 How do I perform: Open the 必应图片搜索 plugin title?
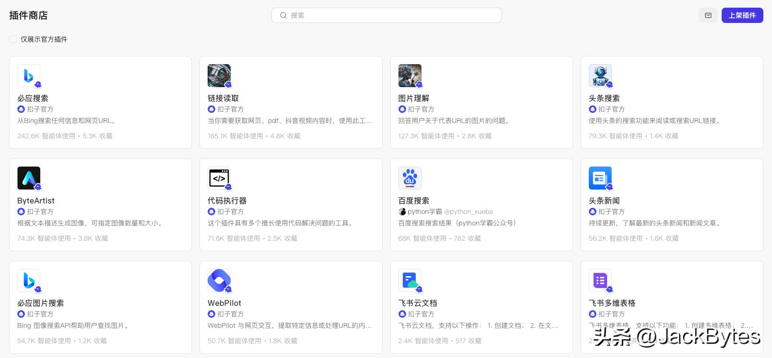pos(40,303)
